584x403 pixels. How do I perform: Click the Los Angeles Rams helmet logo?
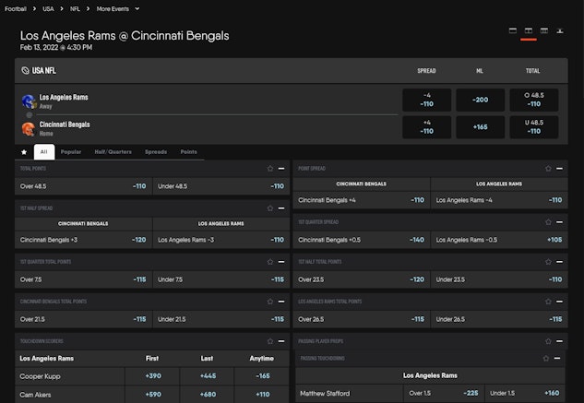[x=29, y=101]
